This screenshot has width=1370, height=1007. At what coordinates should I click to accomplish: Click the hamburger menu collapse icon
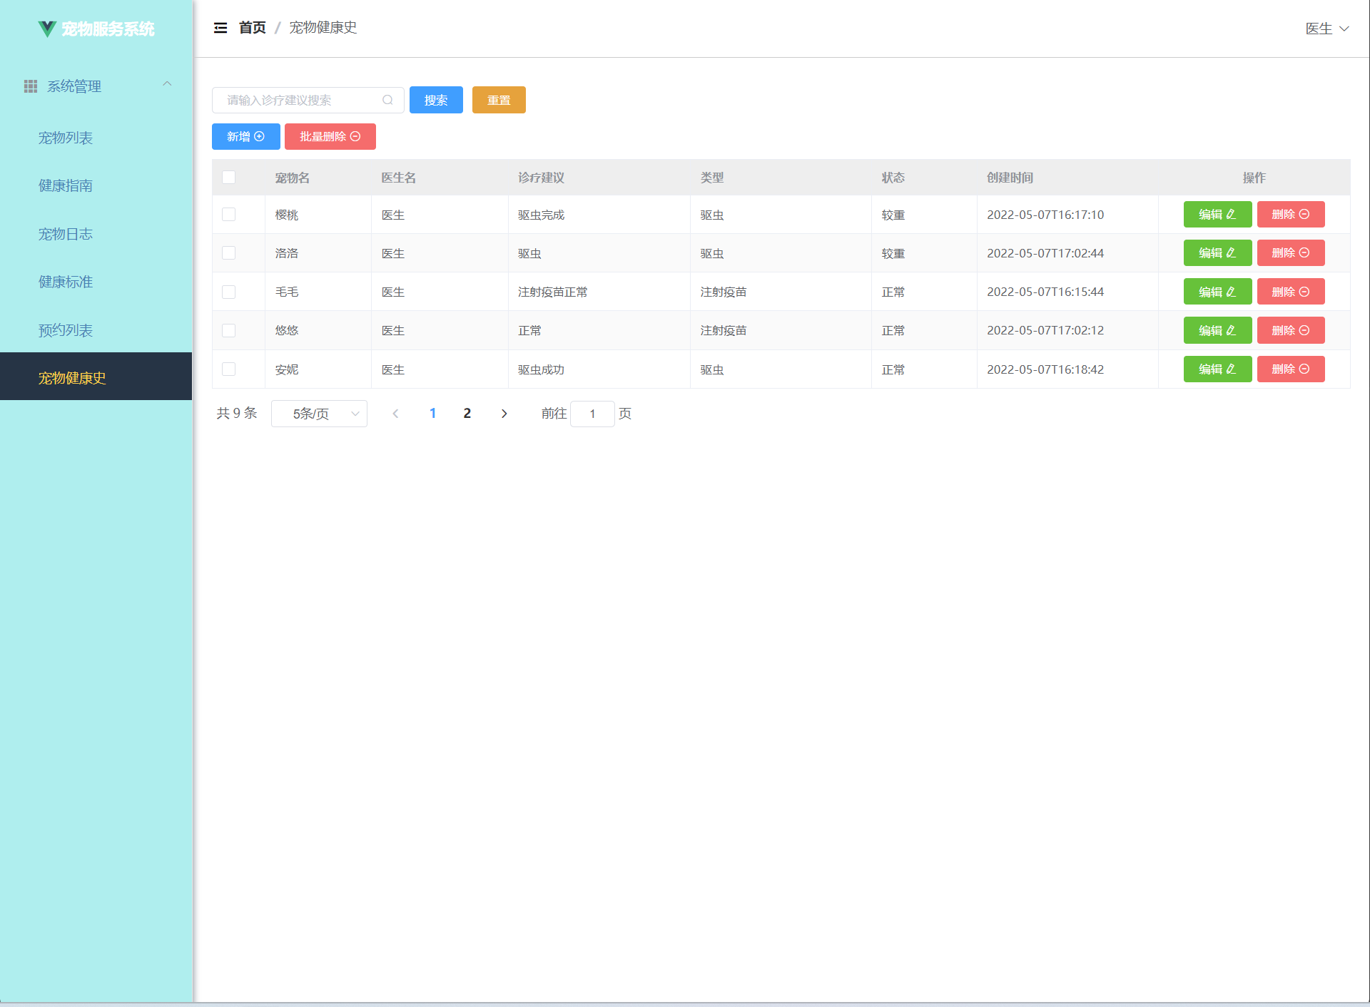coord(220,28)
